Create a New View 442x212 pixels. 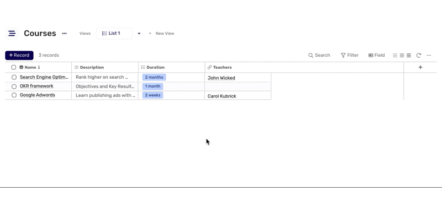point(161,34)
